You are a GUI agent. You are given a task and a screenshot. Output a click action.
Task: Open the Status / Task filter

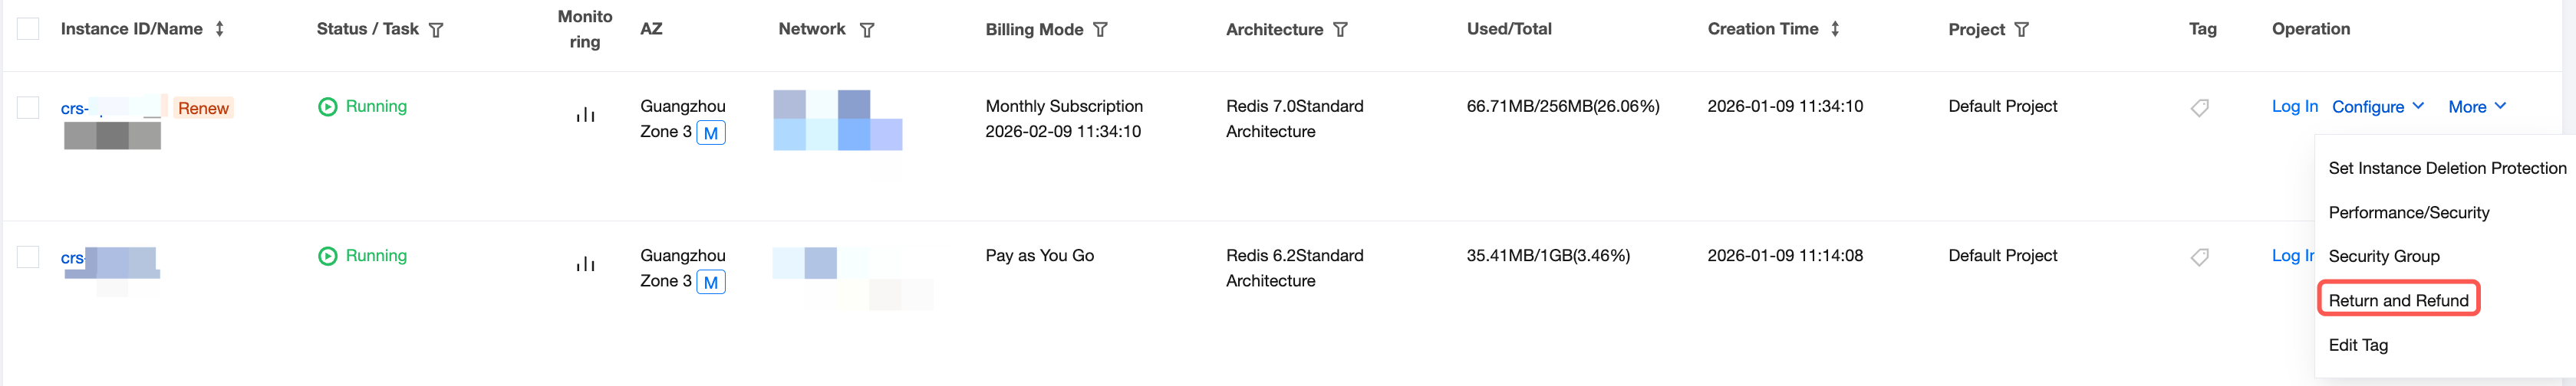(436, 30)
